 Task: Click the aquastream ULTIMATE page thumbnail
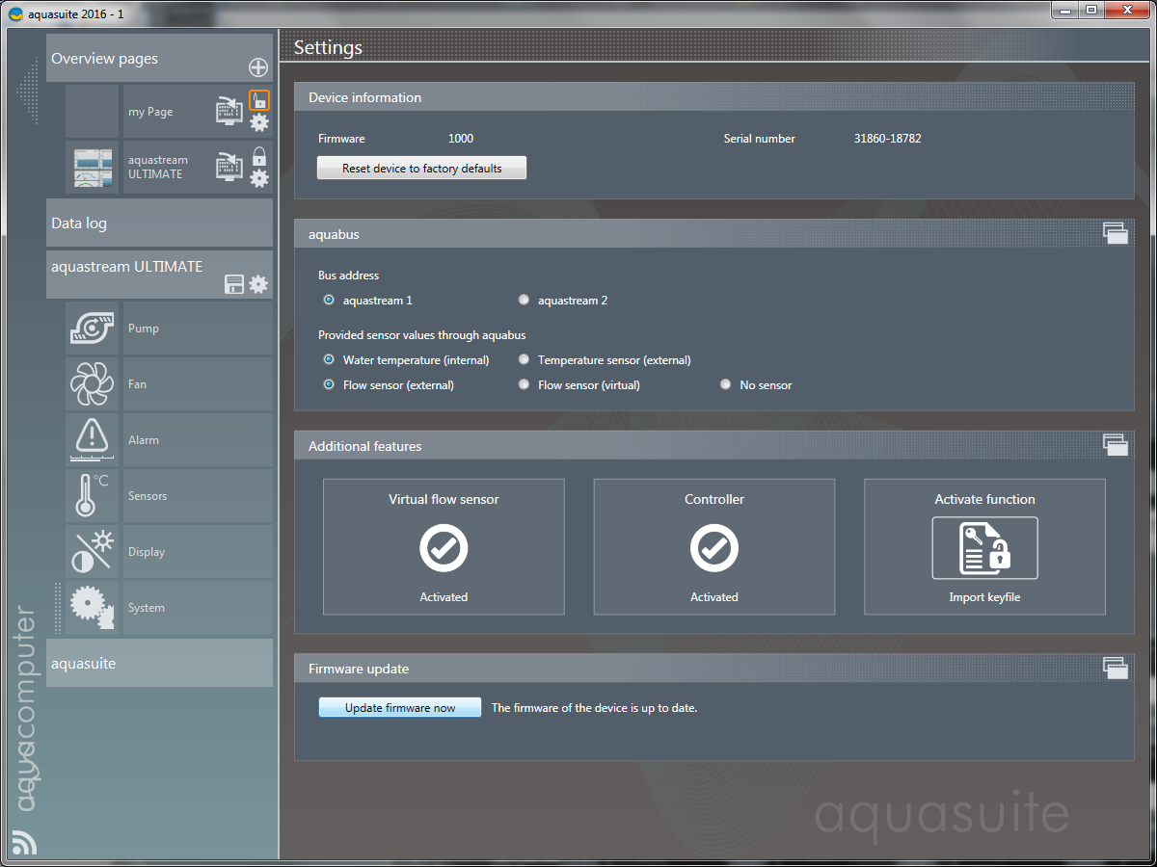pos(93,168)
